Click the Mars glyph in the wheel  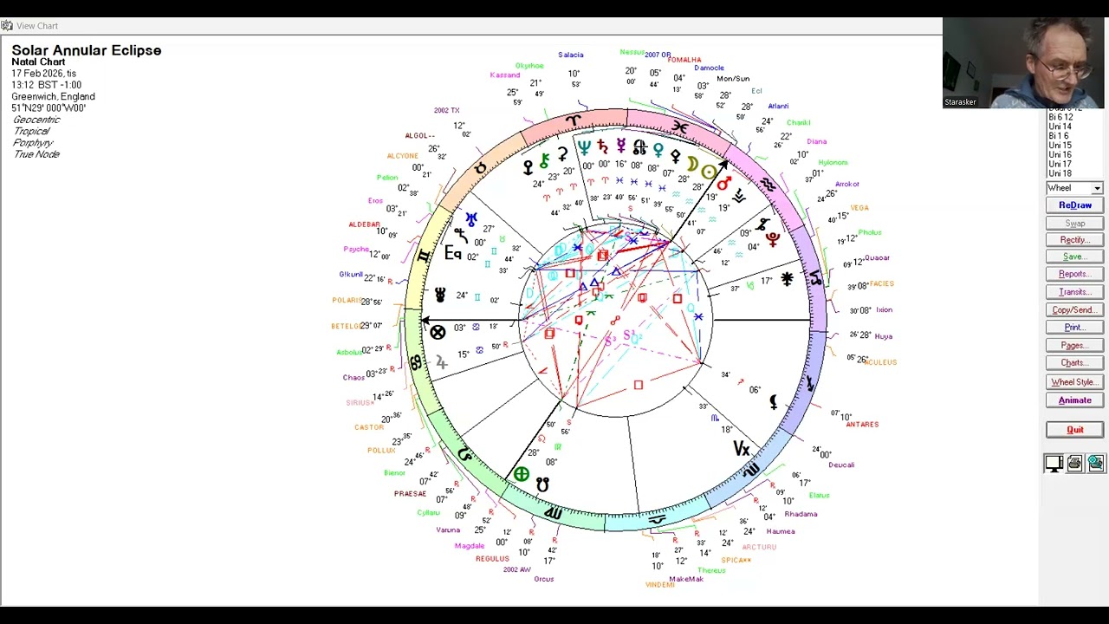click(x=724, y=183)
